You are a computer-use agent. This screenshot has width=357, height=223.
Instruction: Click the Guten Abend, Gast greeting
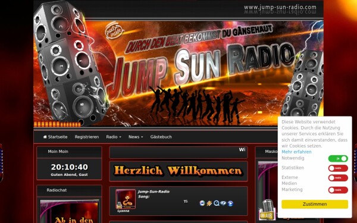pos(69,175)
